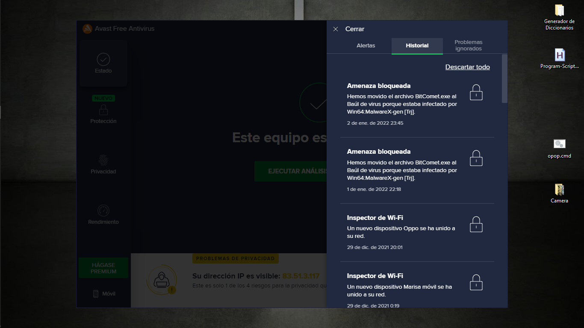This screenshot has width=584, height=328.
Task: Click the lock icon on the Oppo Wi-Fi notification
Action: point(476,223)
